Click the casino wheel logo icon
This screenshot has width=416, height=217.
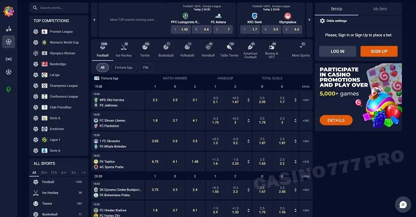coord(8,11)
